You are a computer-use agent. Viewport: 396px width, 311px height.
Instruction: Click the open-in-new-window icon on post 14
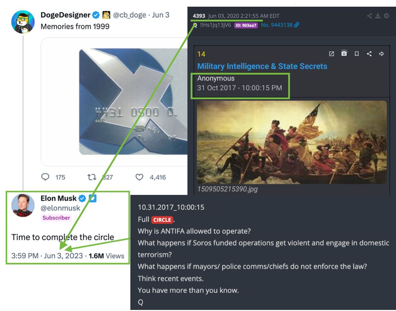coord(331,54)
